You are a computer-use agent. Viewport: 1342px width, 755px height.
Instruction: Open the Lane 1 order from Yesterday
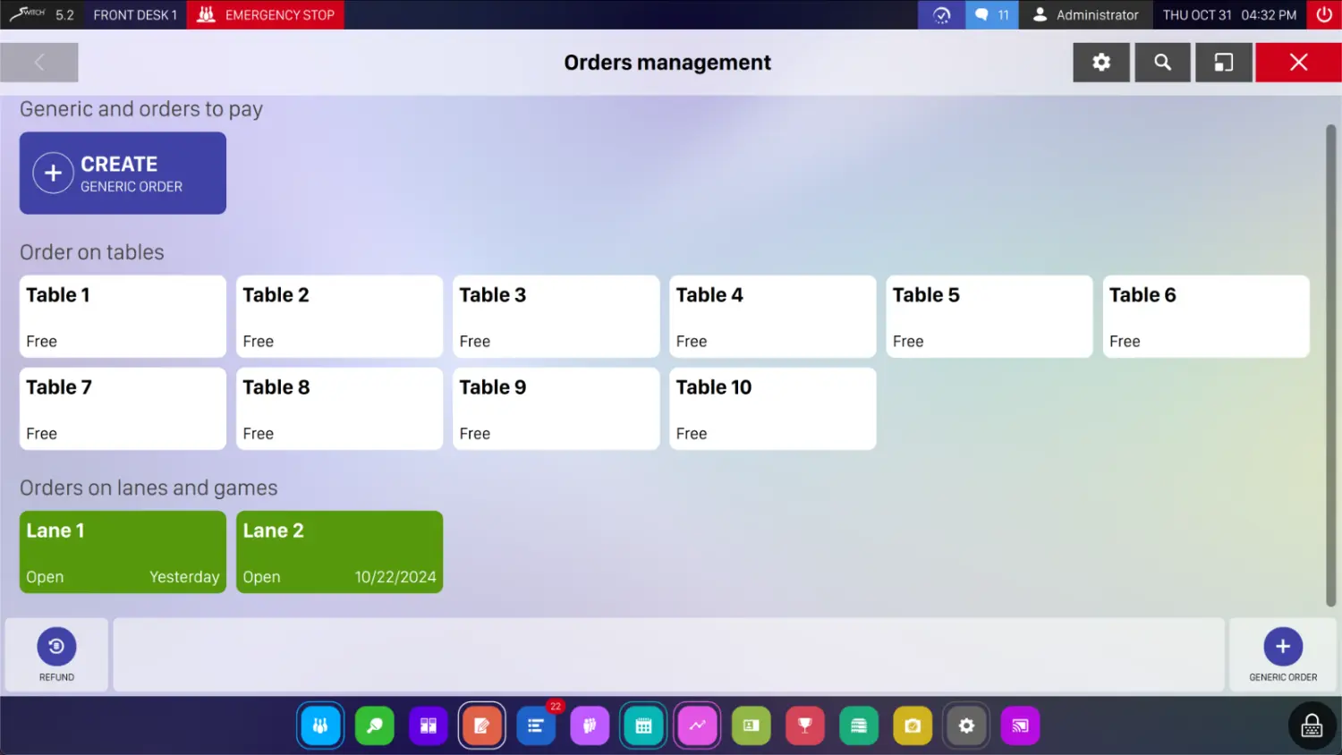123,552
